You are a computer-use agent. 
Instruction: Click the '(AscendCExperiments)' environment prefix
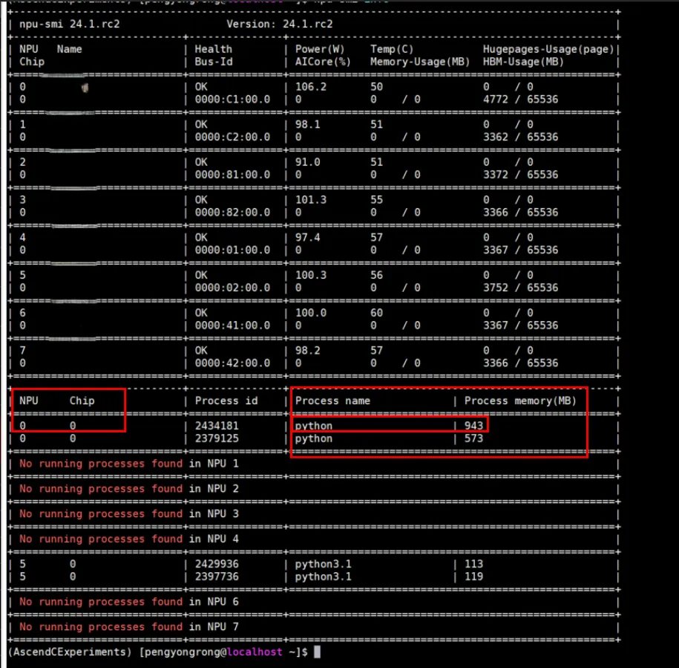point(70,652)
